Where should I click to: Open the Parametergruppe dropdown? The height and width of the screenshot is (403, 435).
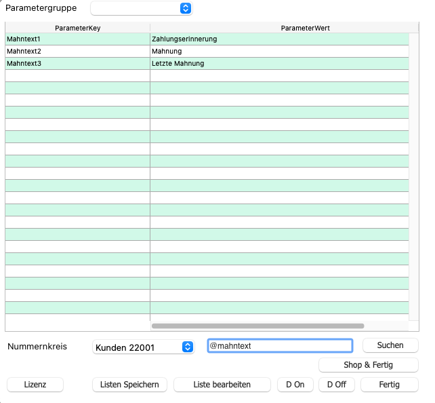tap(142, 8)
